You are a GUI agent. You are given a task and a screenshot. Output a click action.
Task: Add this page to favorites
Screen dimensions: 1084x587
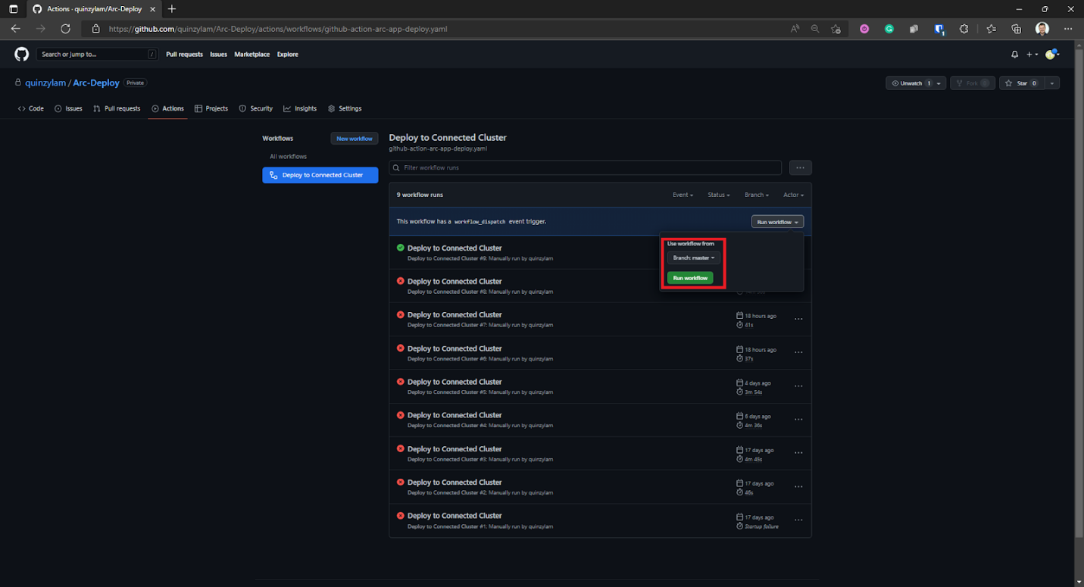point(836,29)
